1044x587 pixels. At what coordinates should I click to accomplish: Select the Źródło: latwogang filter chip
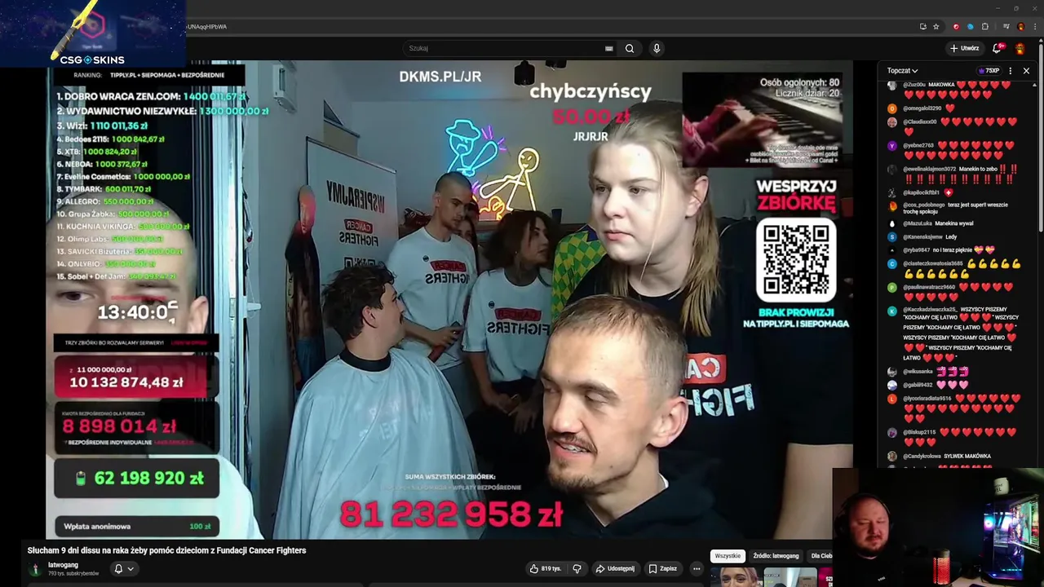776,556
